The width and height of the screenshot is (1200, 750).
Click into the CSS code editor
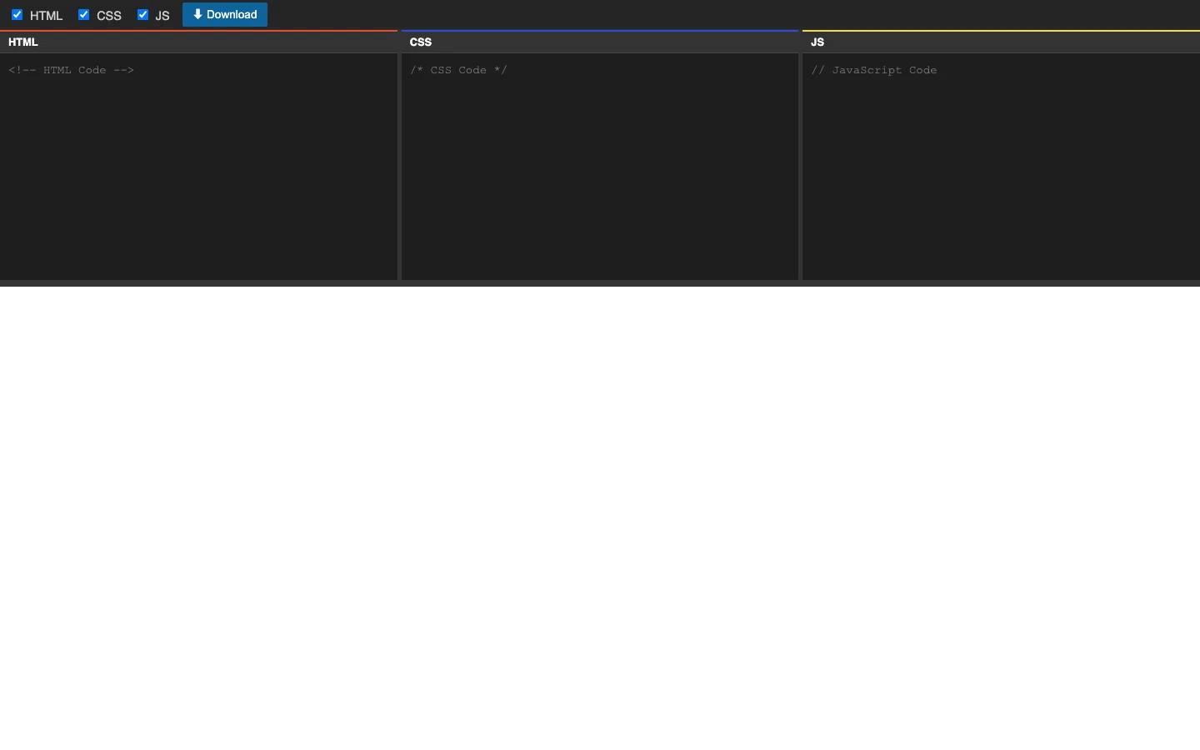pos(600,167)
